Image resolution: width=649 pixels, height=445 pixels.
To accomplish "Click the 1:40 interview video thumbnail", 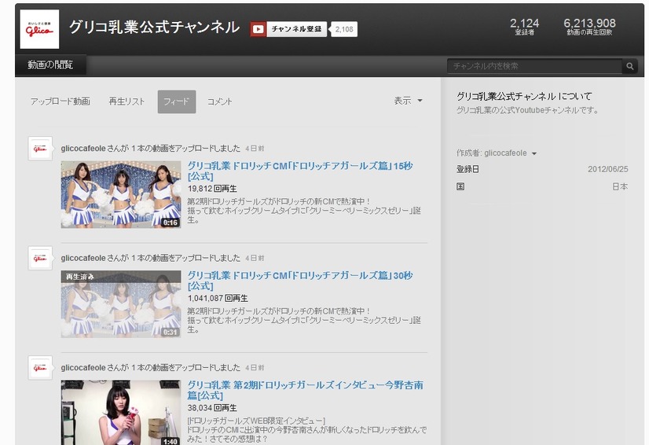I will coord(121,413).
